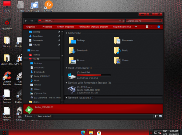This screenshot has height=135, width=182.
Task: Open the Desktop folder in Folders group
Action: pos(76,40)
